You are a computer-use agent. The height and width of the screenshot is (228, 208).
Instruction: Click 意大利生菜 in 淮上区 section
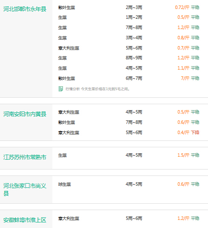[68, 219]
